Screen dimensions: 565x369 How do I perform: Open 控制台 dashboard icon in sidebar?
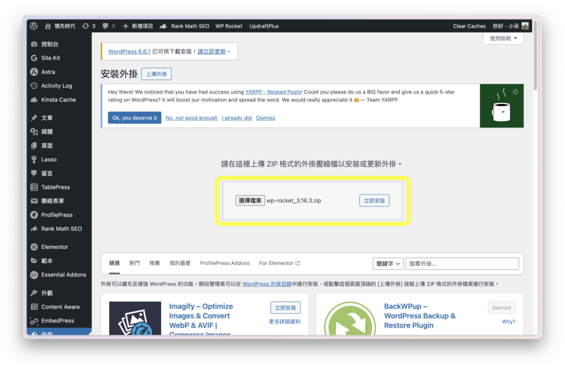(34, 44)
